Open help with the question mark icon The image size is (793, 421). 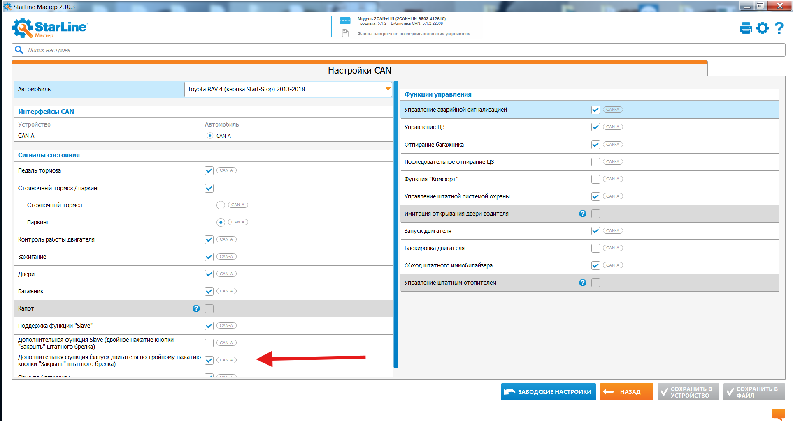[779, 28]
